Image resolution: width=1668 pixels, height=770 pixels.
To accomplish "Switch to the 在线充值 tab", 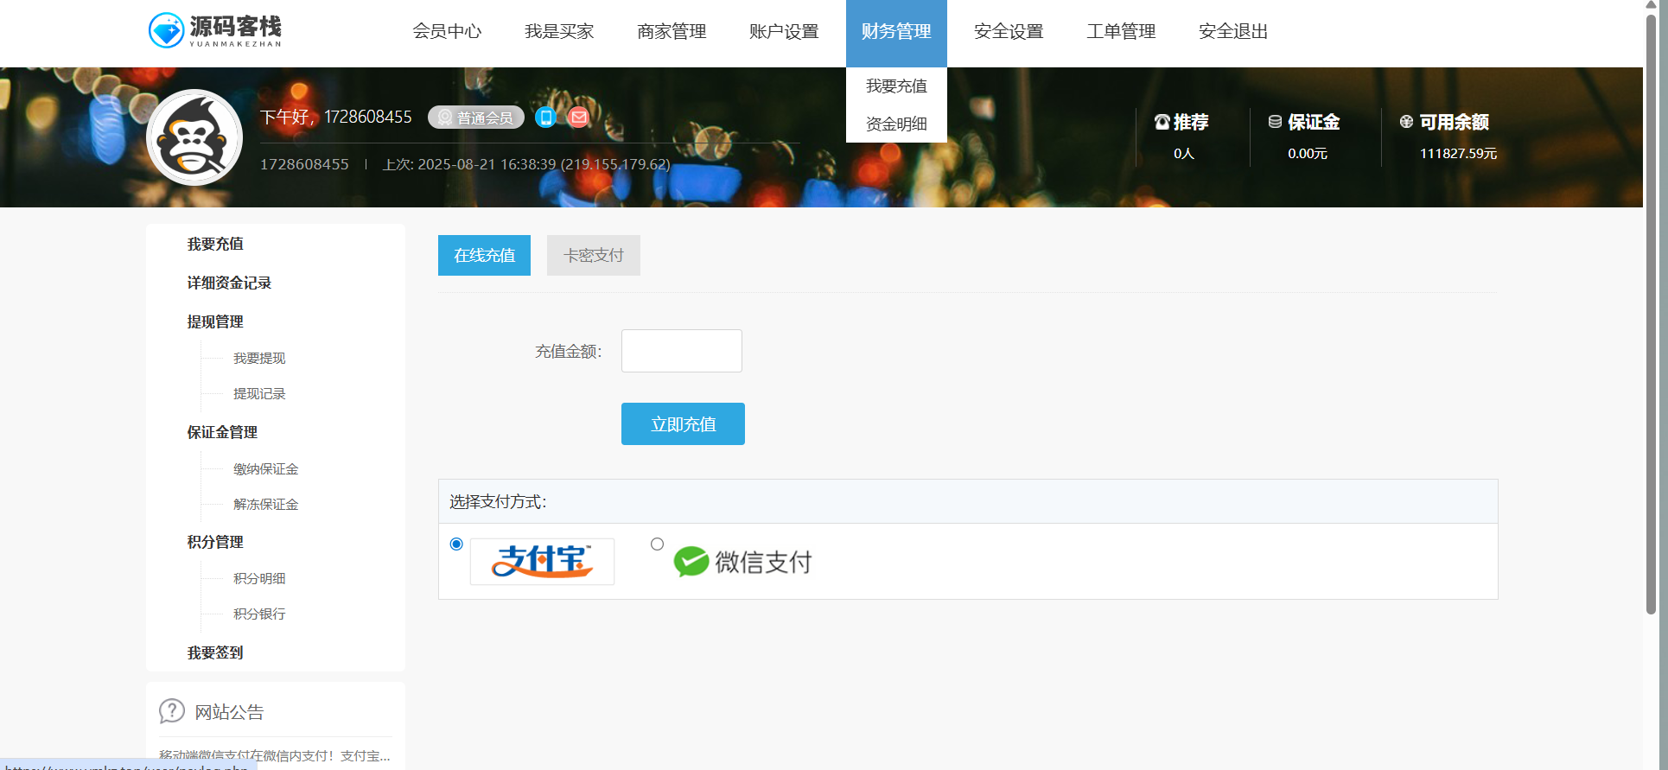I will [484, 255].
